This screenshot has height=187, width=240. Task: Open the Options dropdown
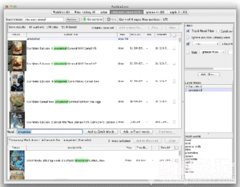[x=73, y=19]
